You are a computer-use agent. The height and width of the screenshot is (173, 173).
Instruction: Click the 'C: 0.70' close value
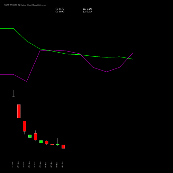pos(60,9)
